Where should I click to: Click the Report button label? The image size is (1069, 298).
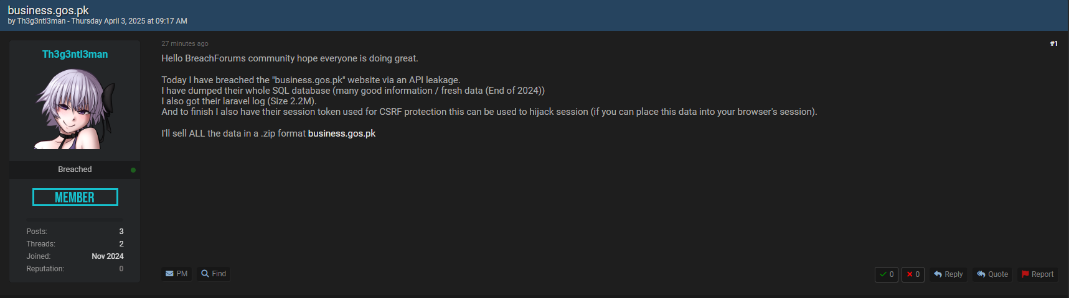click(x=1042, y=274)
